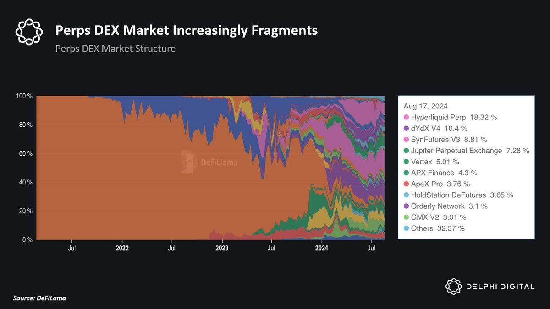Click the 2024 label on the time axis
This screenshot has height=309, width=550.
[x=322, y=249]
